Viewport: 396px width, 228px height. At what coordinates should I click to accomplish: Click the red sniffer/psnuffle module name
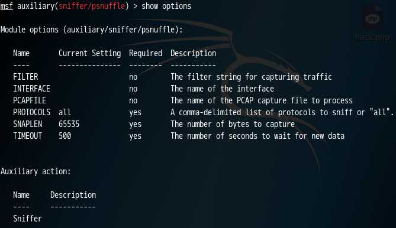92,6
